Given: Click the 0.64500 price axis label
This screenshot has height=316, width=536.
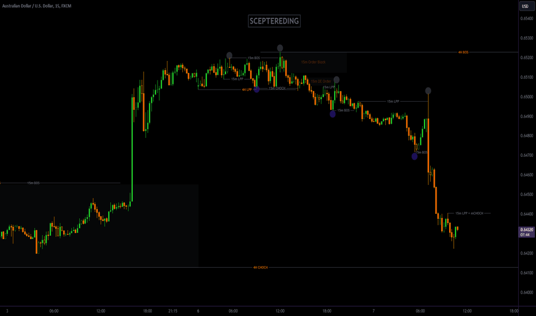Looking at the screenshot, I should 526,194.
